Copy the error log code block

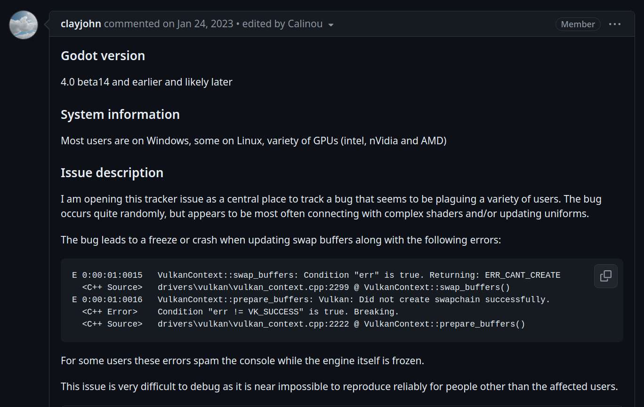(606, 276)
